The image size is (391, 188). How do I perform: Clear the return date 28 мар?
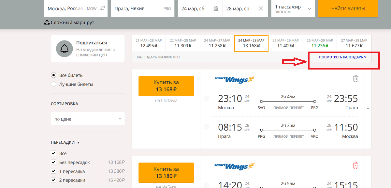click(261, 8)
